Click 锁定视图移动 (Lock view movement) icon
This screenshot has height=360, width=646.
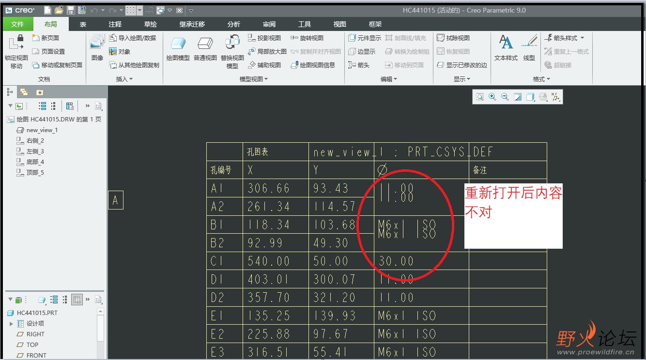click(x=16, y=51)
